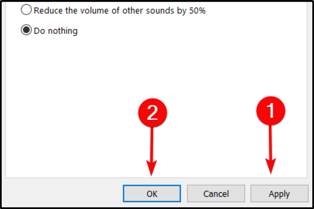This screenshot has height=209, width=314.
Task: Select the Reduce volume by 50% radio button
Action: 26,10
